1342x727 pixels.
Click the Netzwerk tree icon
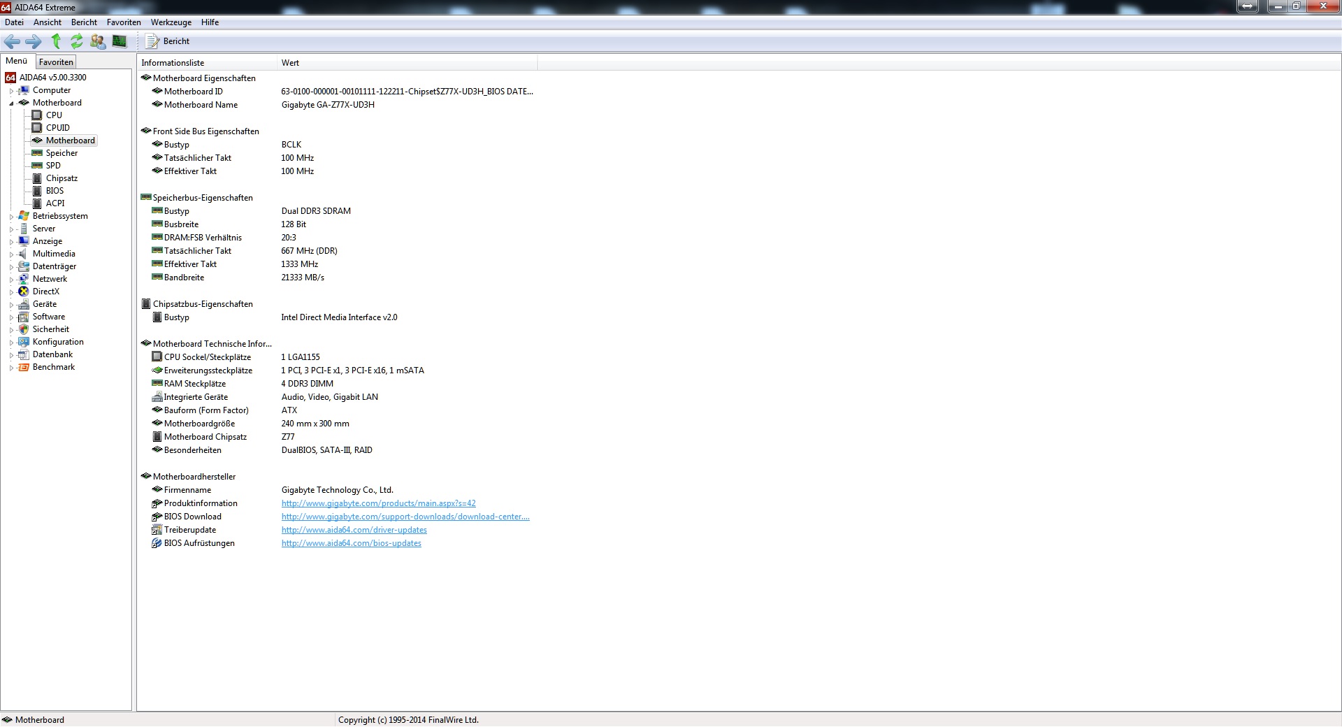pyautogui.click(x=24, y=279)
